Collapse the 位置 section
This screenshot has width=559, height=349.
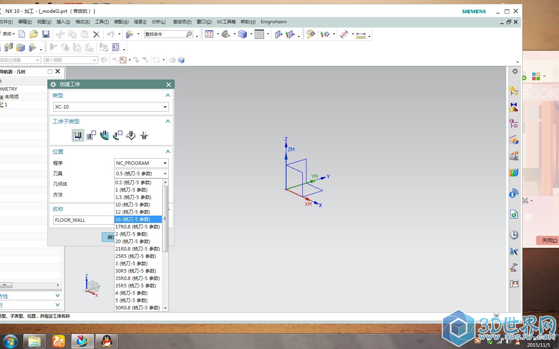point(168,151)
